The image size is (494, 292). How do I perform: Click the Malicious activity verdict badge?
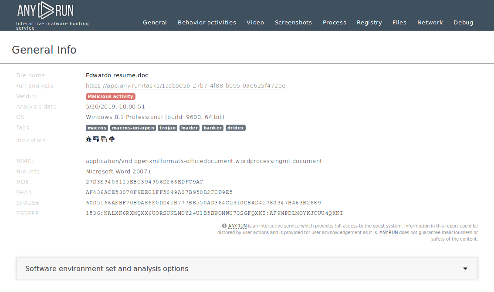(x=111, y=96)
